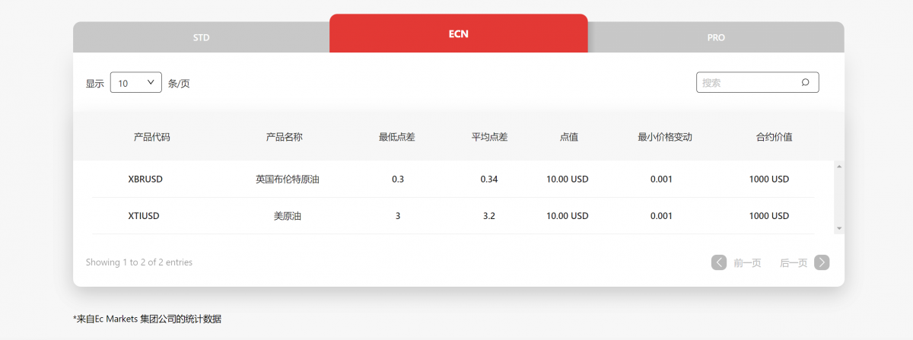Click the next page arrow icon
The image size is (913, 340).
point(822,262)
